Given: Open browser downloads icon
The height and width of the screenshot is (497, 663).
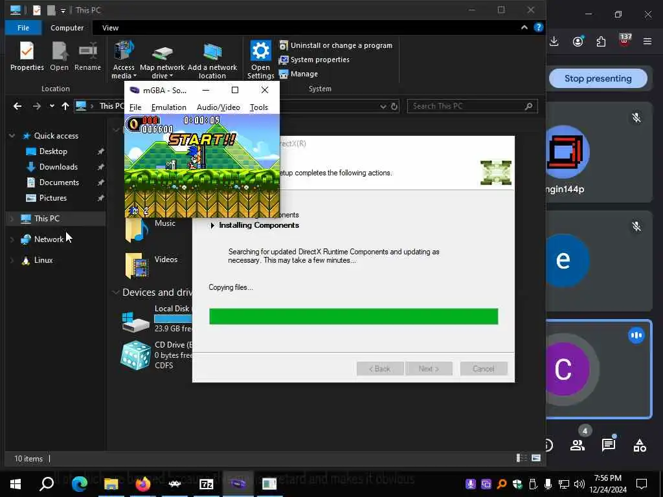Looking at the screenshot, I should pyautogui.click(x=554, y=41).
